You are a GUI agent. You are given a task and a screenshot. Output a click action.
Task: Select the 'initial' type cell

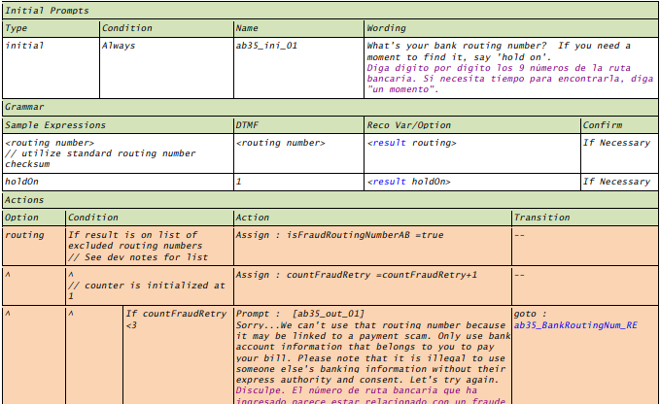pyautogui.click(x=51, y=68)
